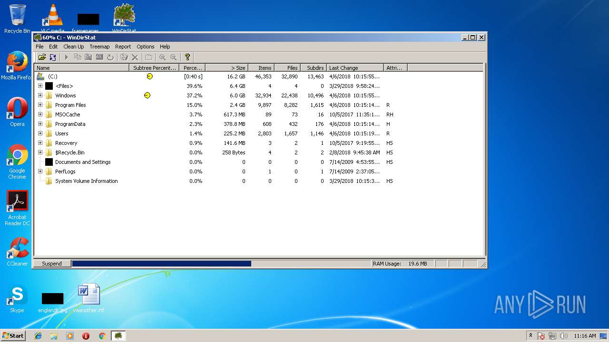
Task: Open the Help menu
Action: 165,47
